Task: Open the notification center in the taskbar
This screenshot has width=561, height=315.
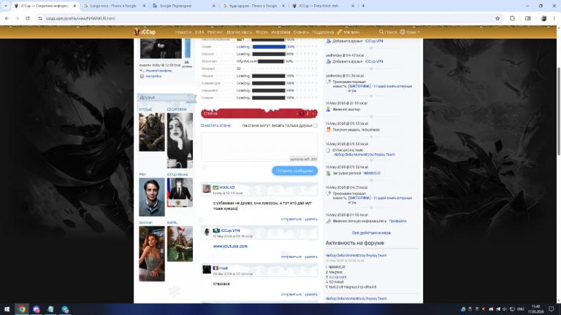Action: (x=552, y=309)
